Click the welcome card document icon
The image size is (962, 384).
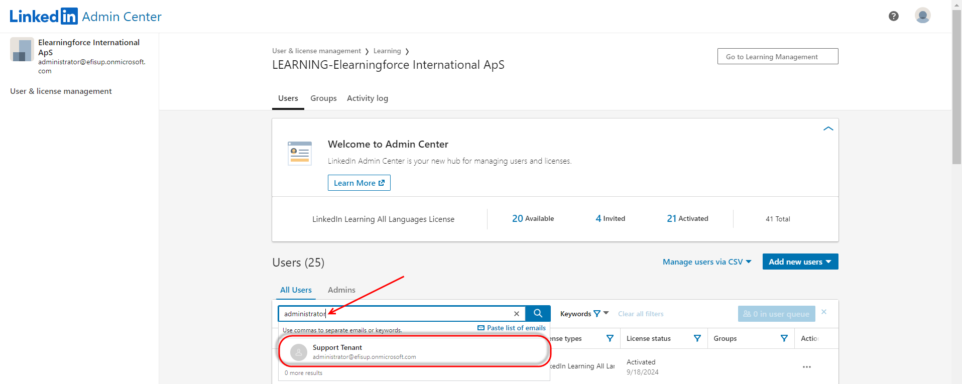tap(300, 153)
